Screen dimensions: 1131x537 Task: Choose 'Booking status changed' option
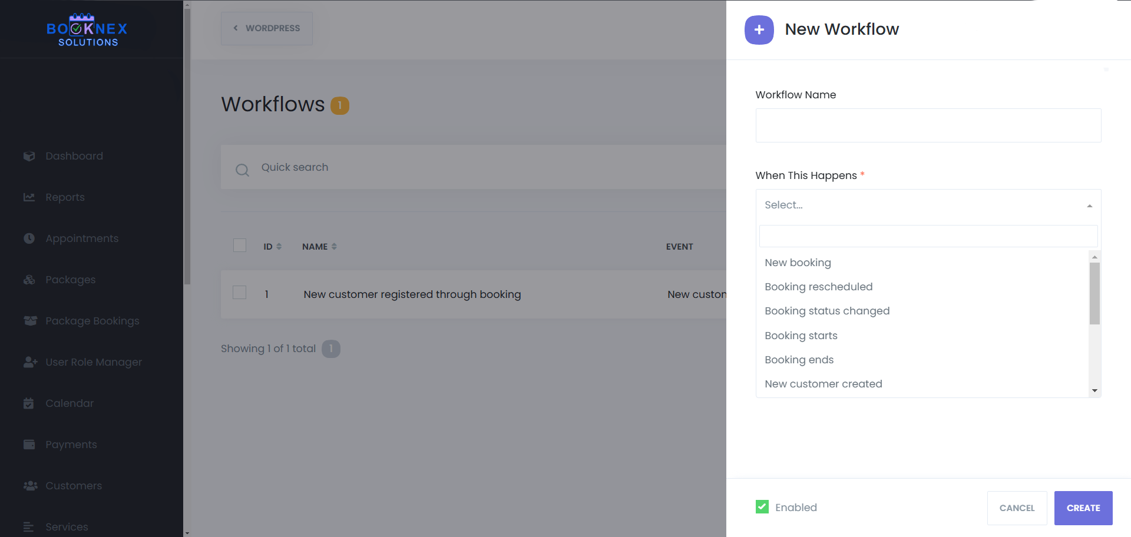(x=826, y=311)
